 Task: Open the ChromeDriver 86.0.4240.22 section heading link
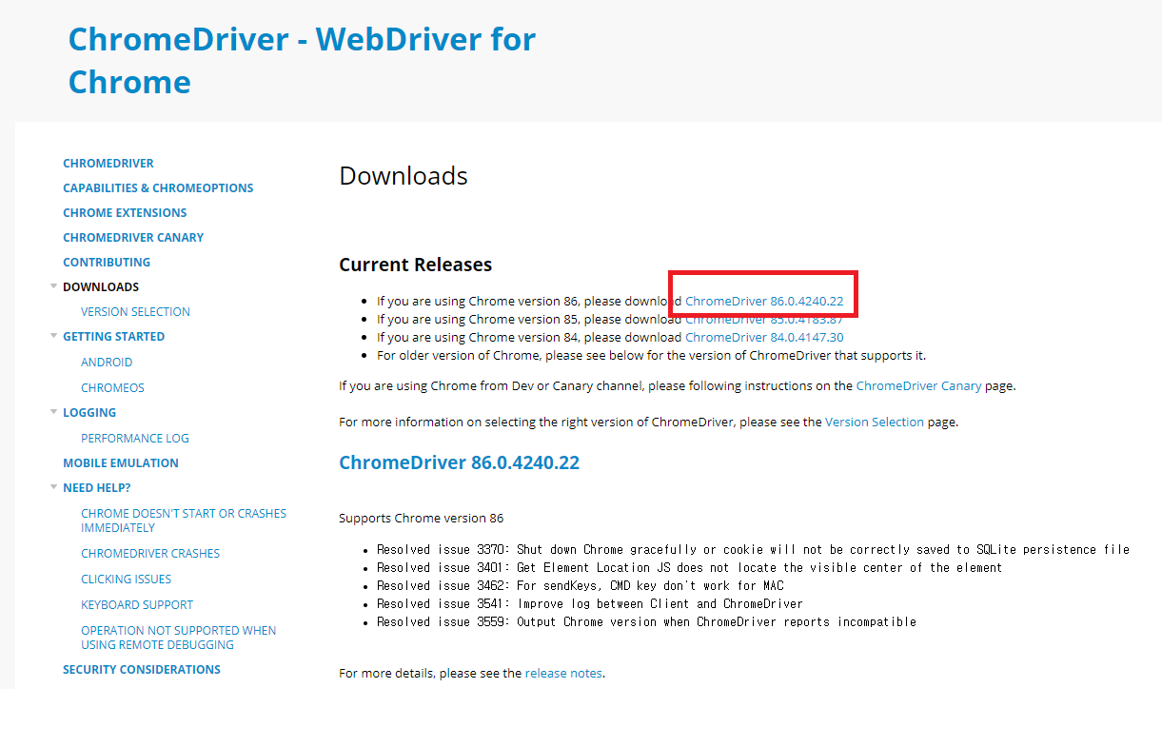point(460,463)
